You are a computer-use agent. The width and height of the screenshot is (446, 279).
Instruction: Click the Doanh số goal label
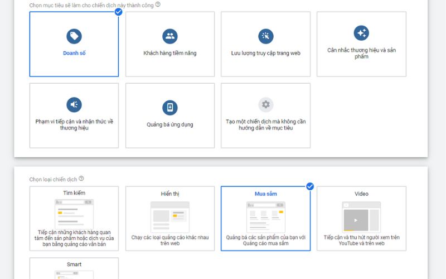pyautogui.click(x=74, y=54)
